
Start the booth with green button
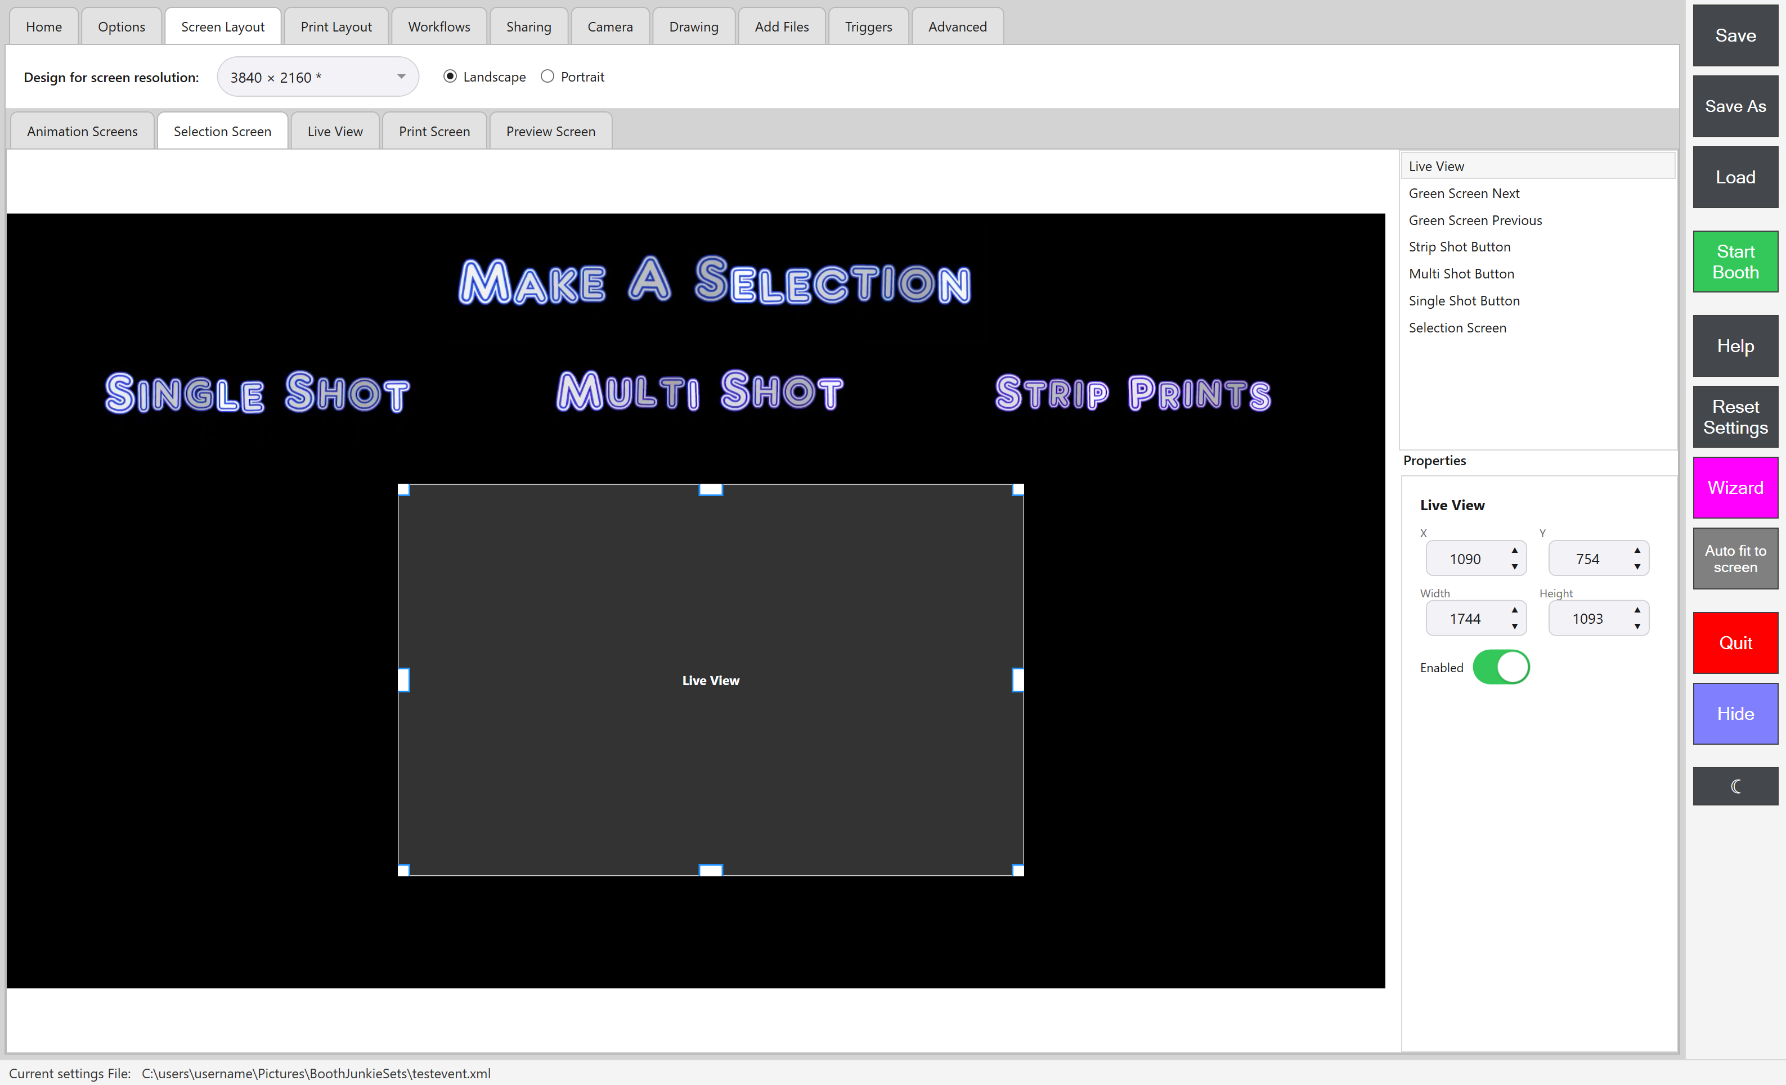pyautogui.click(x=1735, y=262)
